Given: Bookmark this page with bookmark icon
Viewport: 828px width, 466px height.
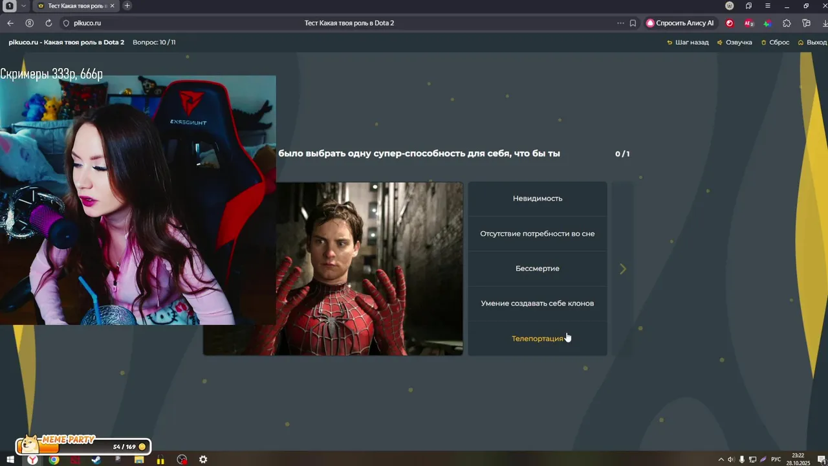Looking at the screenshot, I should (x=633, y=23).
